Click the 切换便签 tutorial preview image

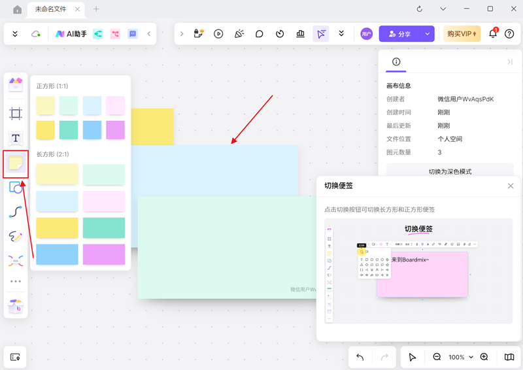(x=418, y=271)
